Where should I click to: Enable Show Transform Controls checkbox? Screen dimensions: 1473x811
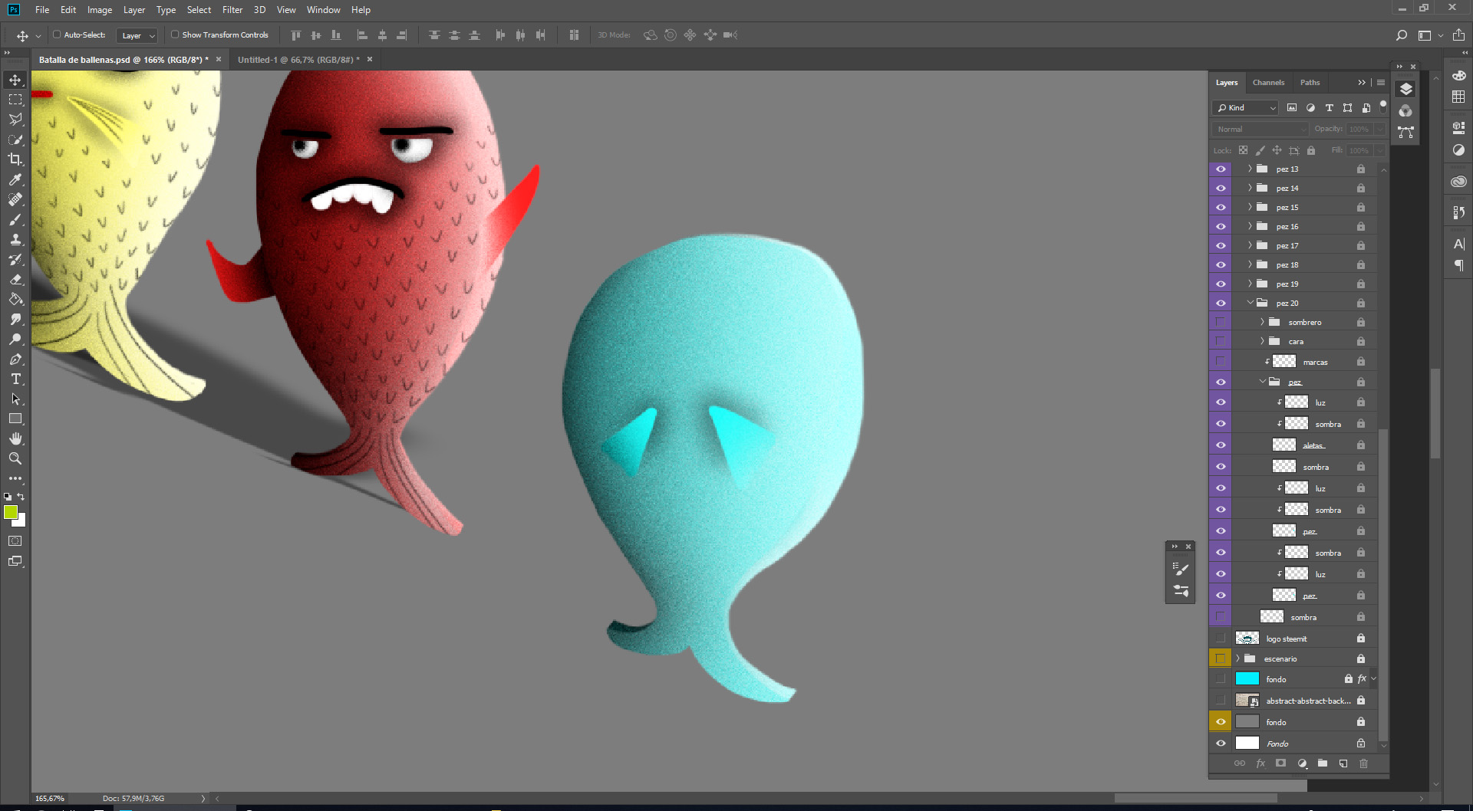(175, 34)
